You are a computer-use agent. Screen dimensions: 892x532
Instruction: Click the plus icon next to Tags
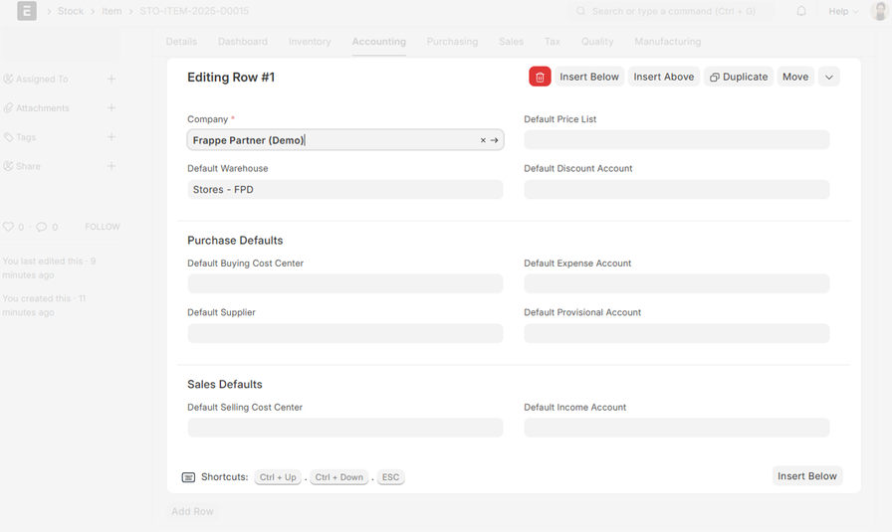point(111,137)
